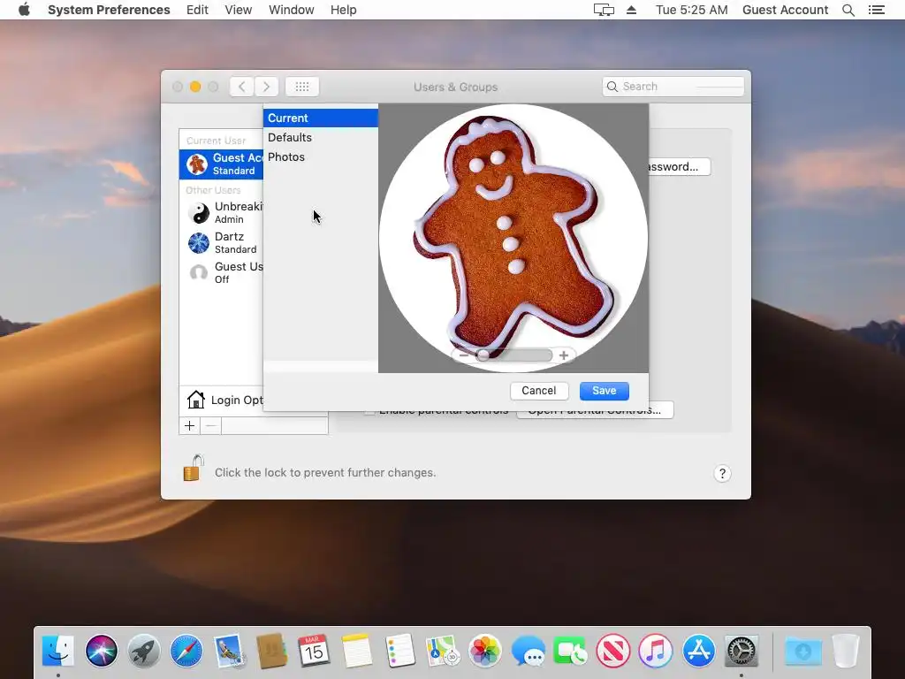
Task: Open the Window menu
Action: [x=291, y=10]
